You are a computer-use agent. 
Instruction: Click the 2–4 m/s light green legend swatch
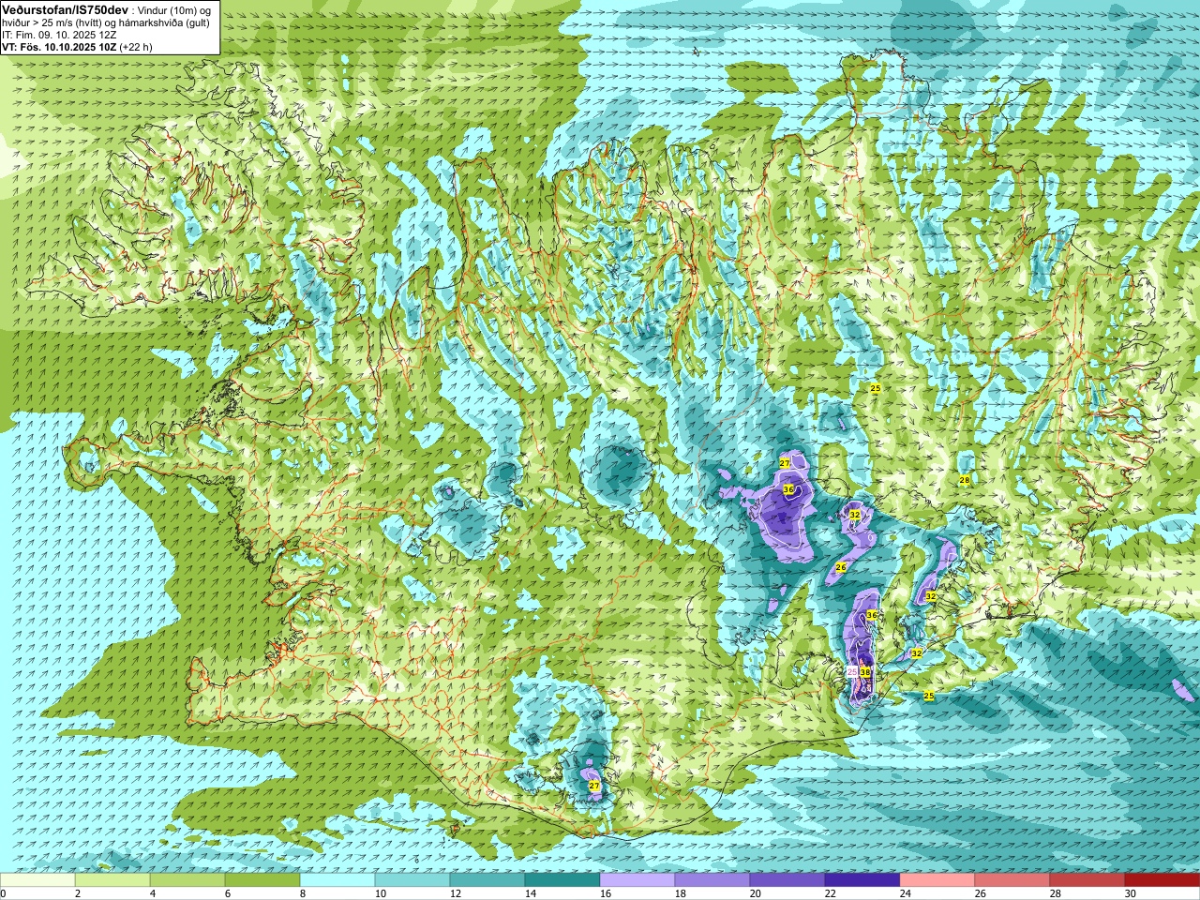click(112, 880)
